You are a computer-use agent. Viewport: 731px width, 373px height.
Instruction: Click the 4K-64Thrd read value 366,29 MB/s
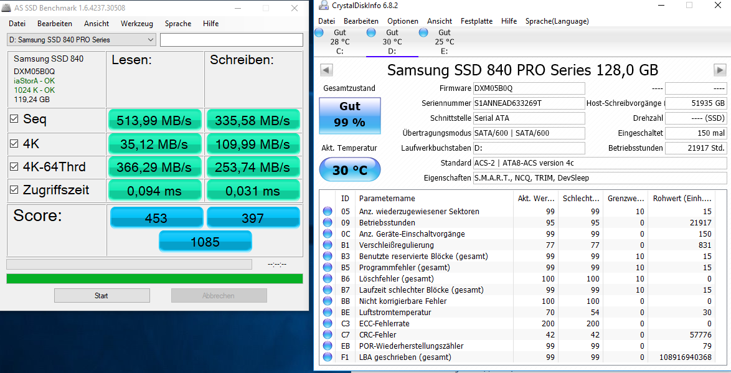(x=154, y=167)
